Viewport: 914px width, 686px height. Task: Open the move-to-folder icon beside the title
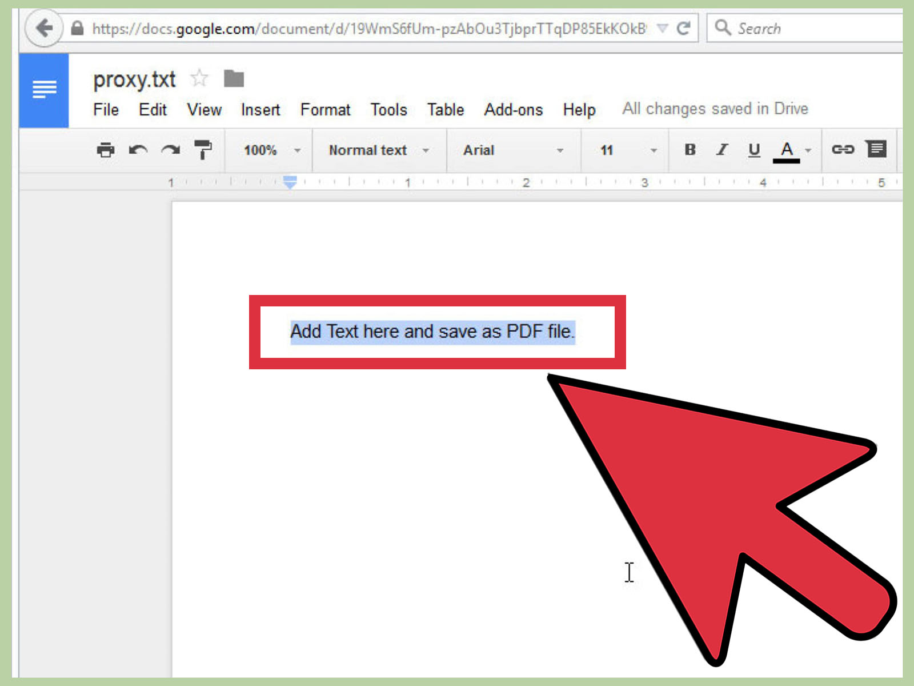(234, 78)
